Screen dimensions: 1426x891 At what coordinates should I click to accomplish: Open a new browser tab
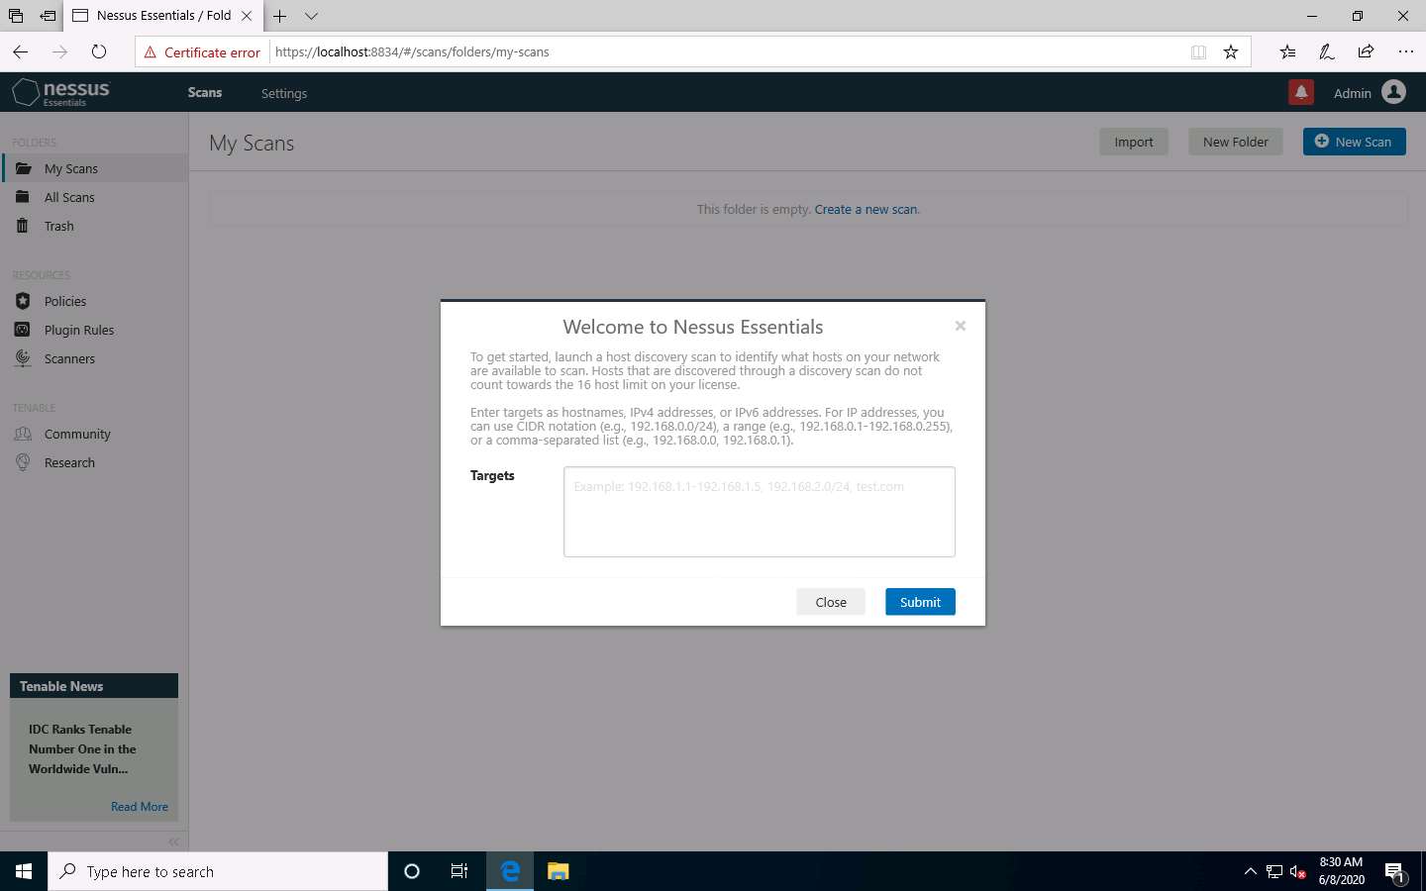(280, 16)
